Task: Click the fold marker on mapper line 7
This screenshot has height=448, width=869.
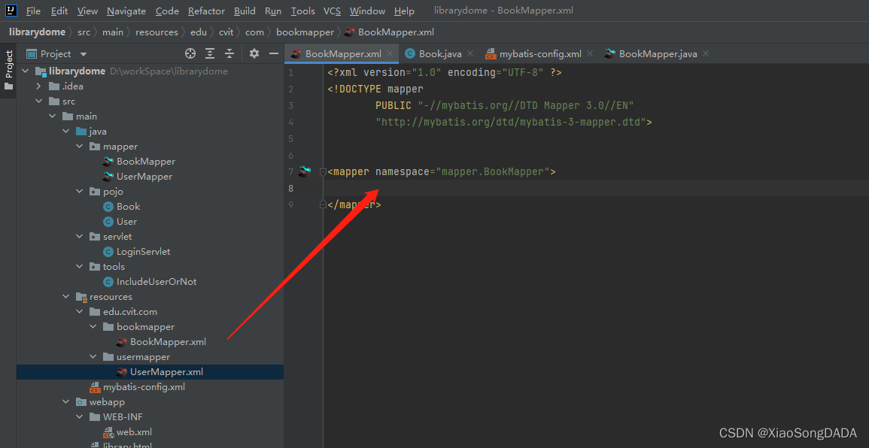Action: [x=323, y=171]
